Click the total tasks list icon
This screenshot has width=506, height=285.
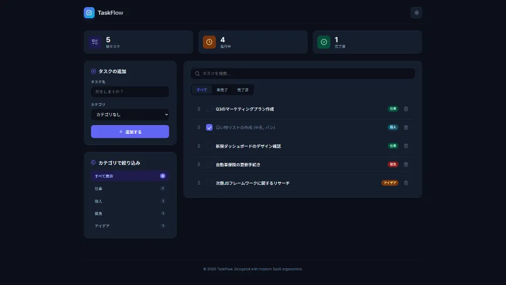pos(95,42)
